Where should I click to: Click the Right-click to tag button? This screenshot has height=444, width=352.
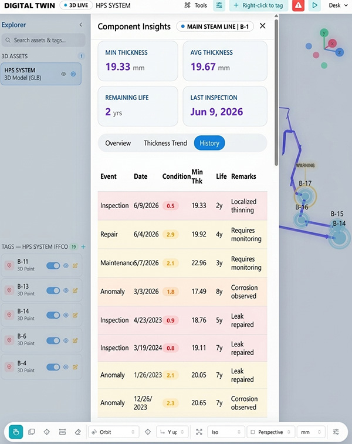pos(259,5)
